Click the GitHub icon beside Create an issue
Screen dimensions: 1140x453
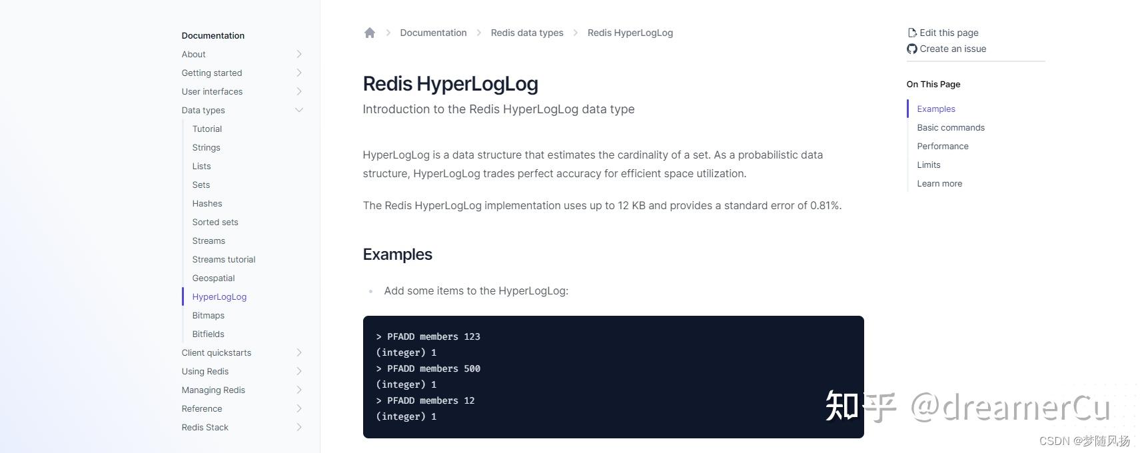(x=911, y=49)
